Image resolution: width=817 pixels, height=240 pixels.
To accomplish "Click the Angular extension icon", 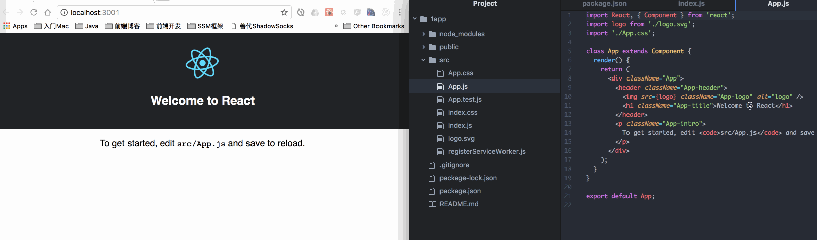I will tap(357, 12).
